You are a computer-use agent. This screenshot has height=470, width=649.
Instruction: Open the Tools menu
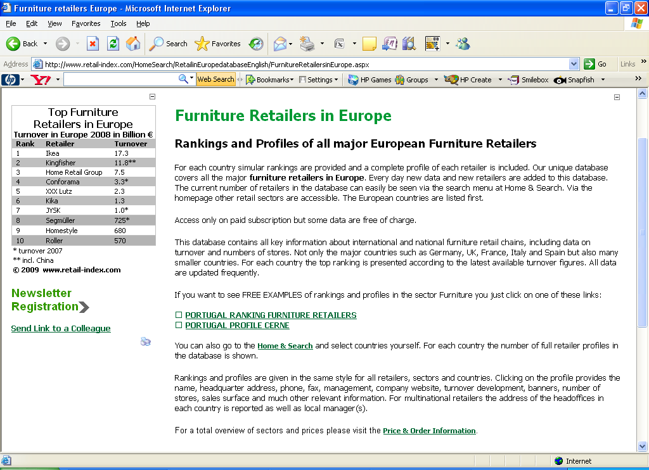[x=119, y=23]
